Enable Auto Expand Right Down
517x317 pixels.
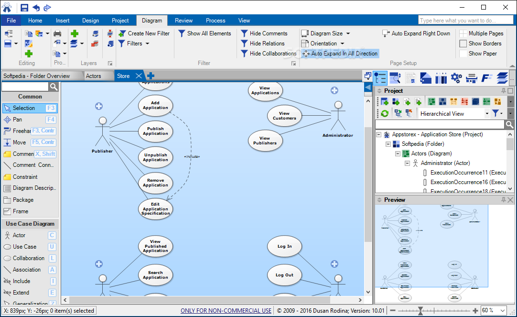coord(416,33)
